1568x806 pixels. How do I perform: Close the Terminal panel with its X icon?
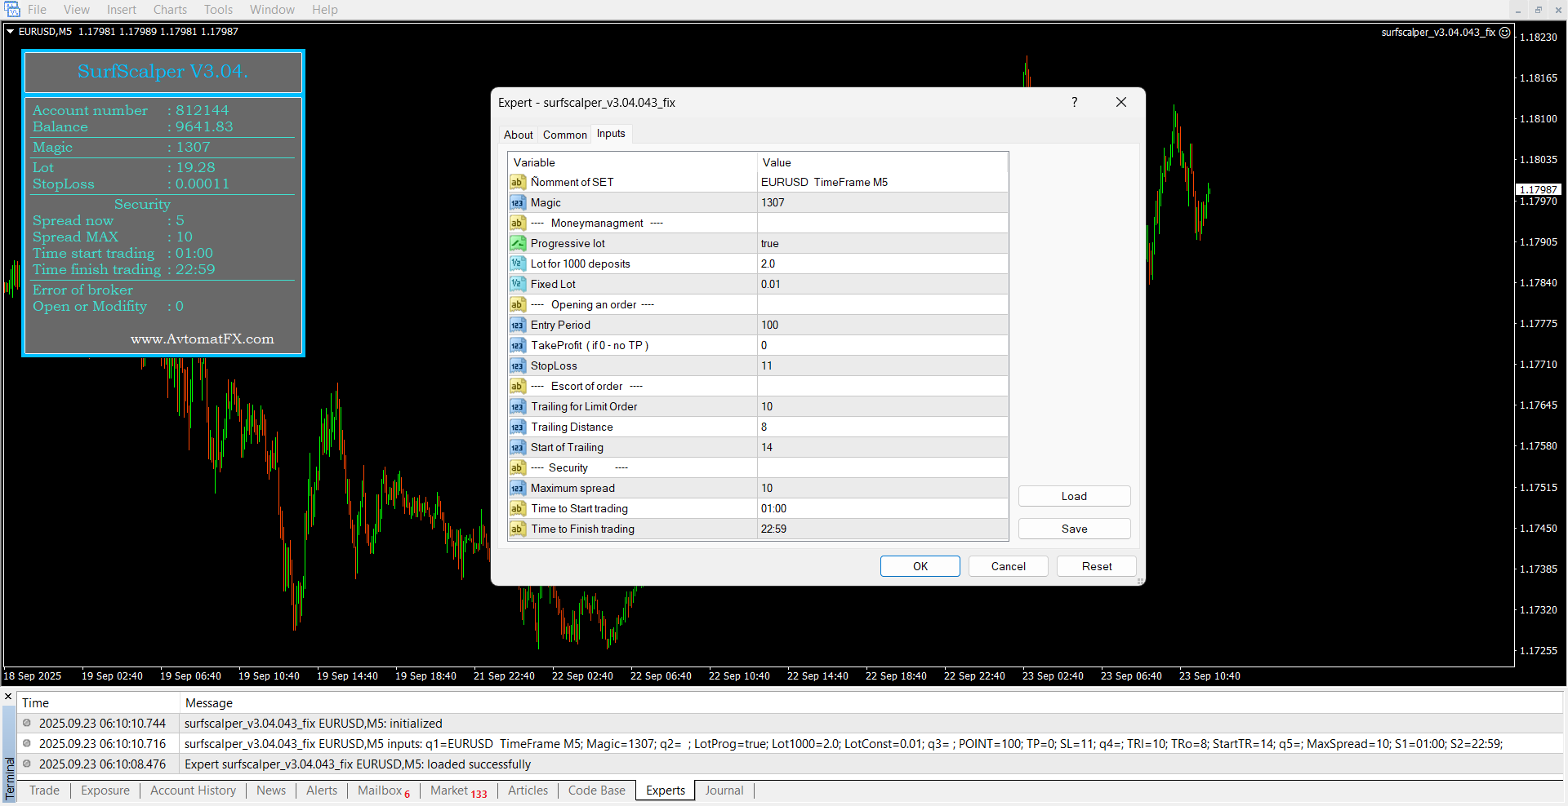tap(8, 697)
